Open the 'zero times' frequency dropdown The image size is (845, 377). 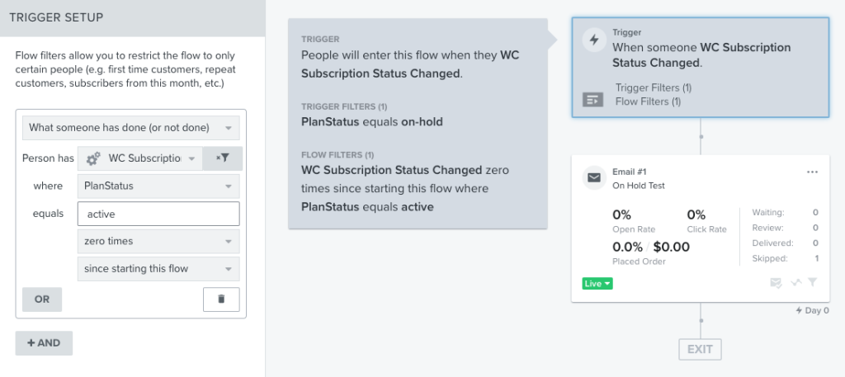click(158, 241)
